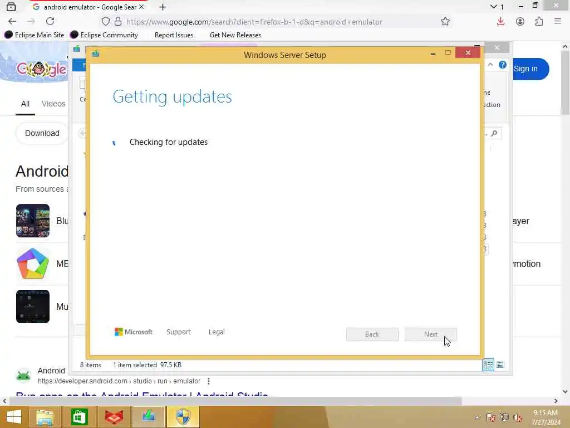Open the Windows Start button
This screenshot has height=428, width=570.
(14, 417)
